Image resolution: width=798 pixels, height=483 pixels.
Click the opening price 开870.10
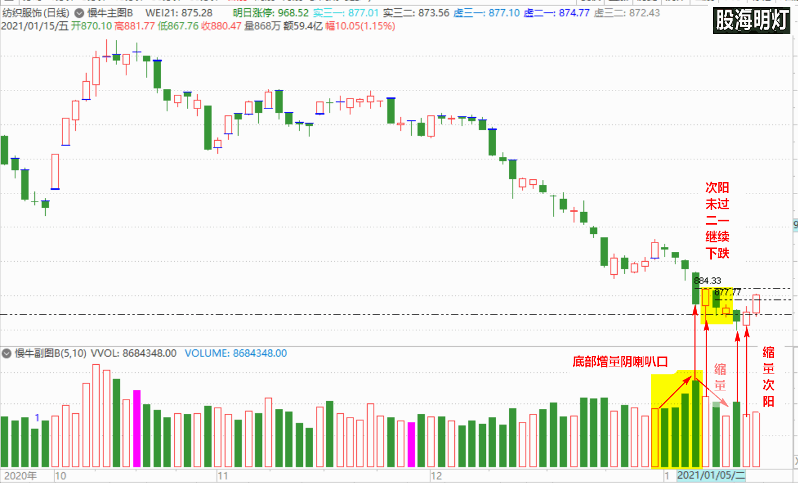92,26
